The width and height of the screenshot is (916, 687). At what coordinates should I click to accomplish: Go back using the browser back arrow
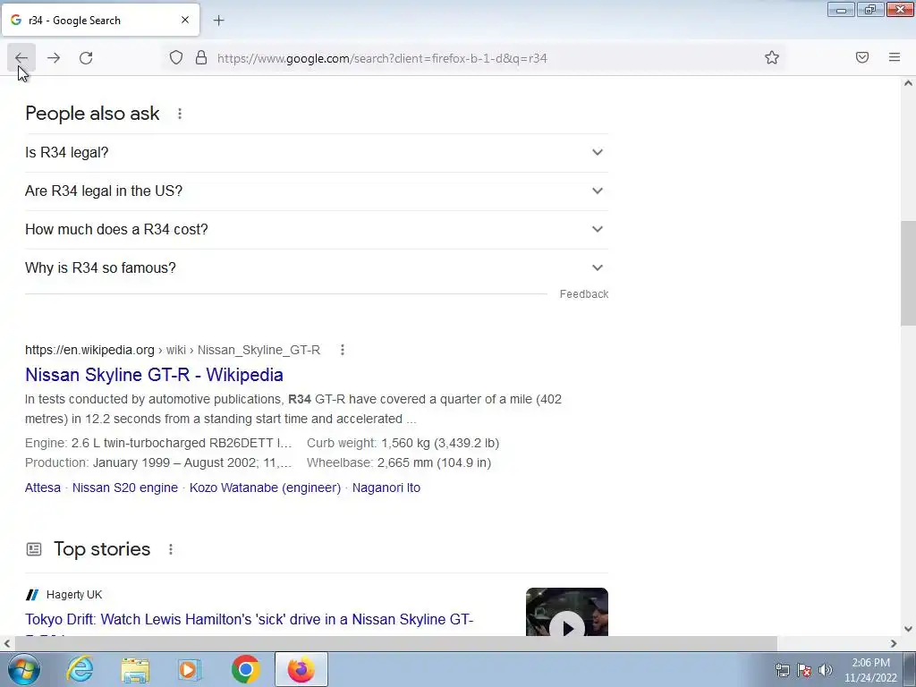point(21,58)
